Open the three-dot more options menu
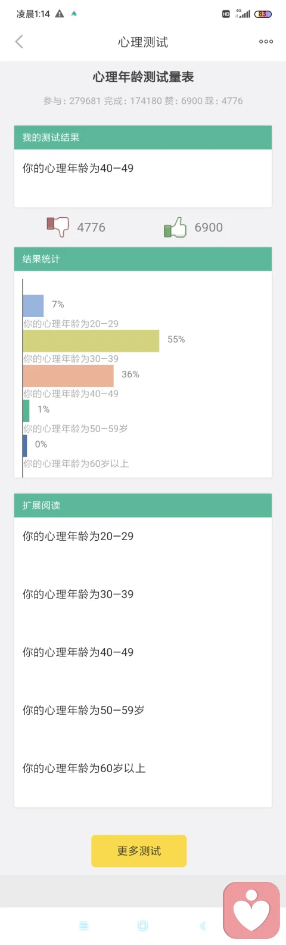The image size is (286, 945). pyautogui.click(x=266, y=42)
